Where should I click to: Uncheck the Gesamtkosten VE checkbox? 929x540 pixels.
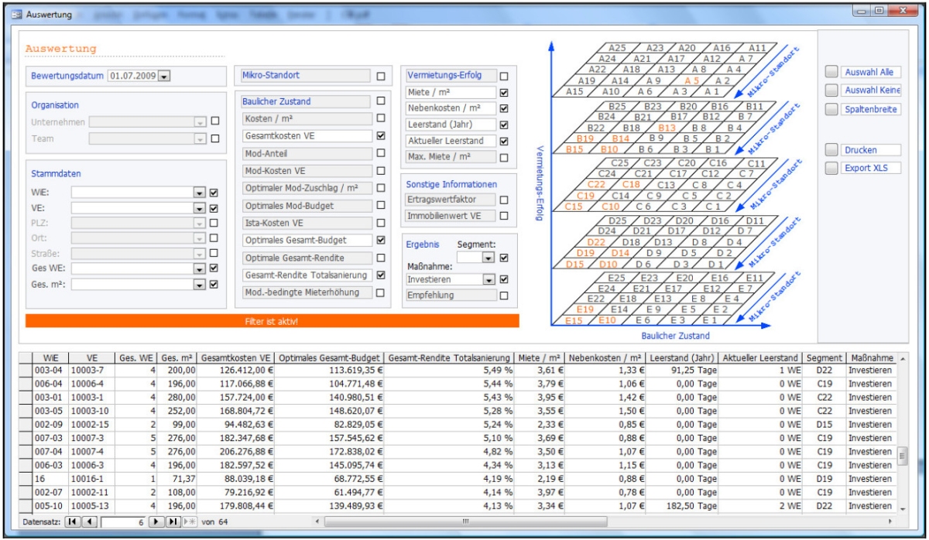coord(380,135)
